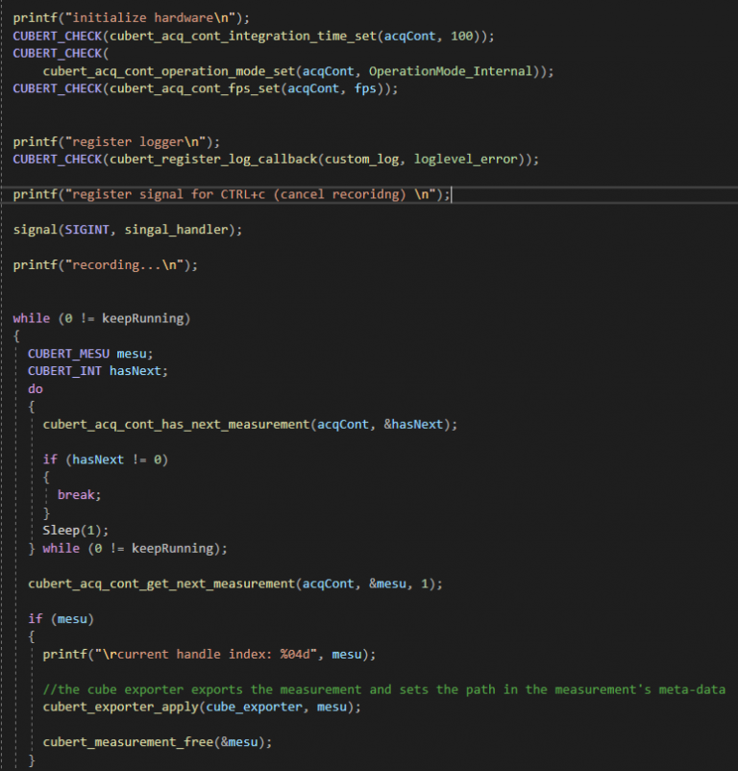Click cubert_acq_cont_operation_mode_set function name
Image resolution: width=738 pixels, height=771 pixels.
coord(169,71)
